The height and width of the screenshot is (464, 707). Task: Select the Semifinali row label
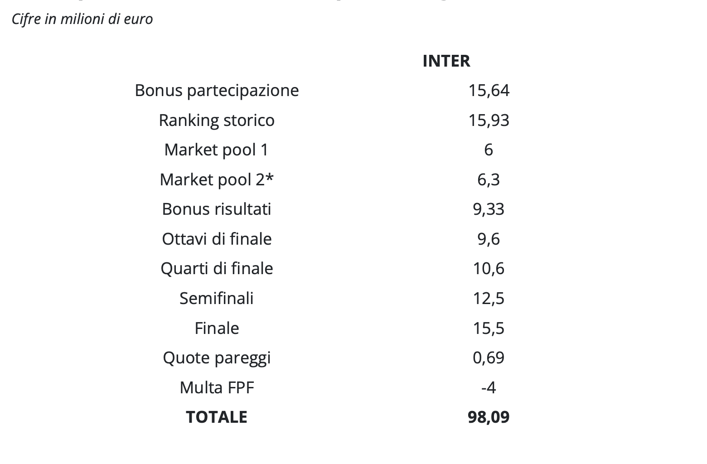point(217,299)
